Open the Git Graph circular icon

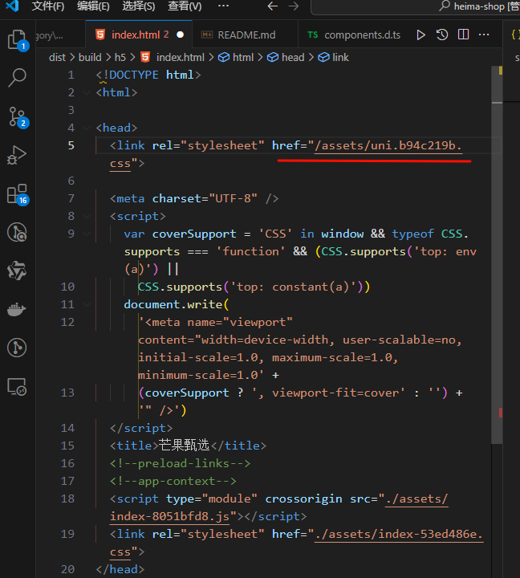[x=17, y=348]
